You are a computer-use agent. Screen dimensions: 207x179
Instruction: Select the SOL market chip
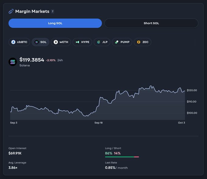coord(40,42)
